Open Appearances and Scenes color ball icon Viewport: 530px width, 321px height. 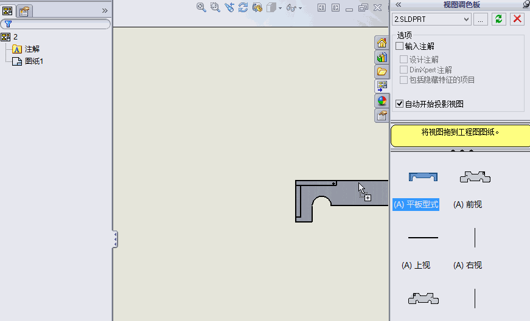382,100
